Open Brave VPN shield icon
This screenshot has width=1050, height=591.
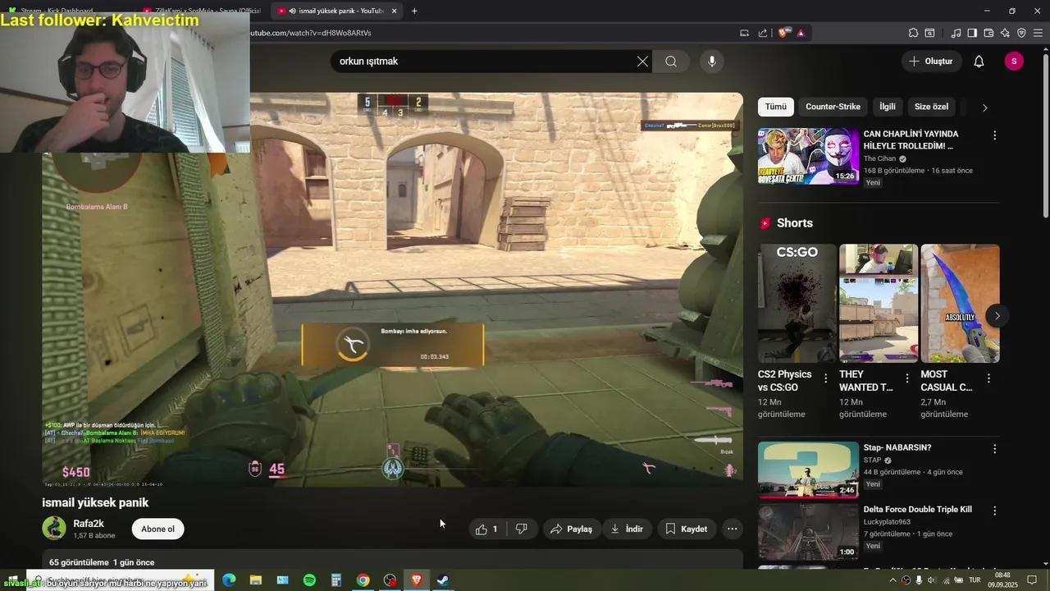(1021, 33)
